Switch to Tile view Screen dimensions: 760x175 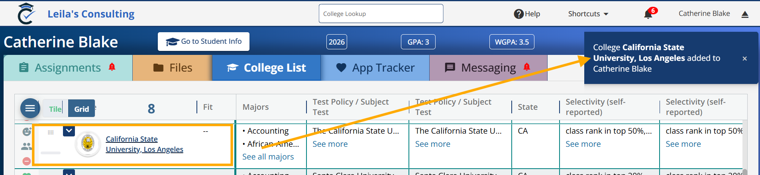tap(55, 109)
